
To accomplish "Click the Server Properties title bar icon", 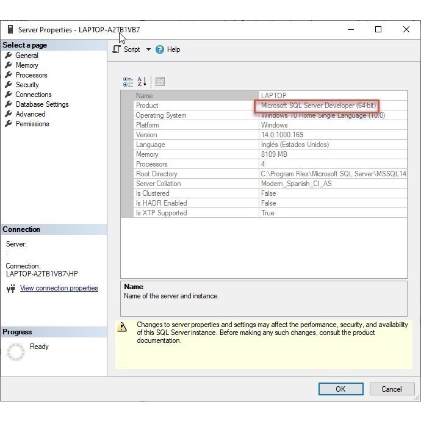I will [10, 29].
